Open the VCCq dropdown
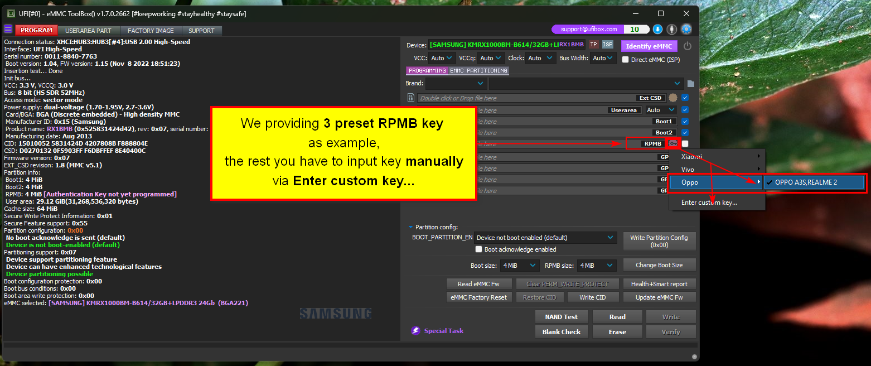Screen dimensions: 871x366 (x=491, y=58)
